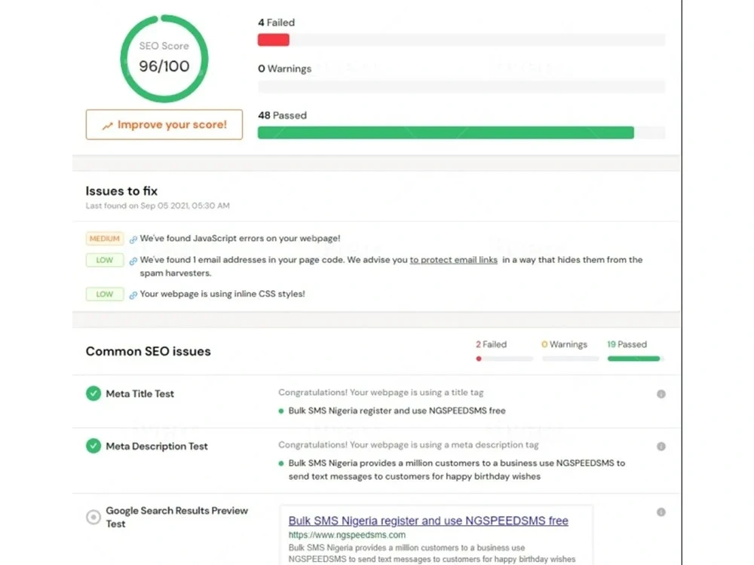Screen dimensions: 754x565
Task: Open link icon beside JavaScript errors issue
Action: pyautogui.click(x=133, y=240)
